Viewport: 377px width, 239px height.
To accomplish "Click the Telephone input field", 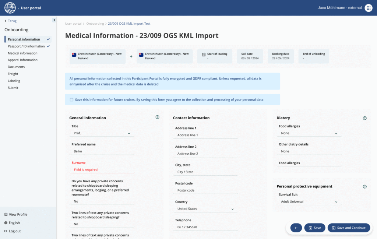I will click(x=205, y=227).
